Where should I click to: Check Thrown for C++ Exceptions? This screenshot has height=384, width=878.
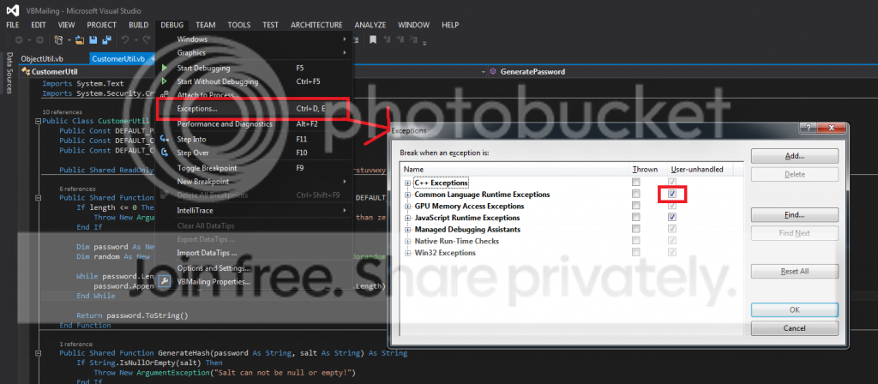(635, 183)
